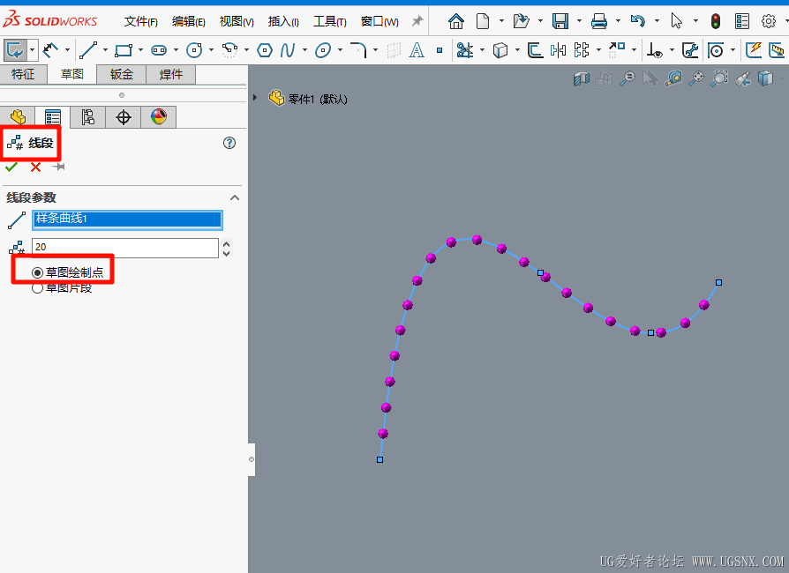Open the Undo dropdown arrow
The width and height of the screenshot is (789, 573).
[x=657, y=21]
